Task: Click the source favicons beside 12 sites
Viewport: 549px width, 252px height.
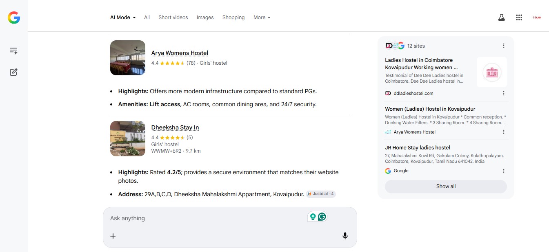Action: (395, 46)
